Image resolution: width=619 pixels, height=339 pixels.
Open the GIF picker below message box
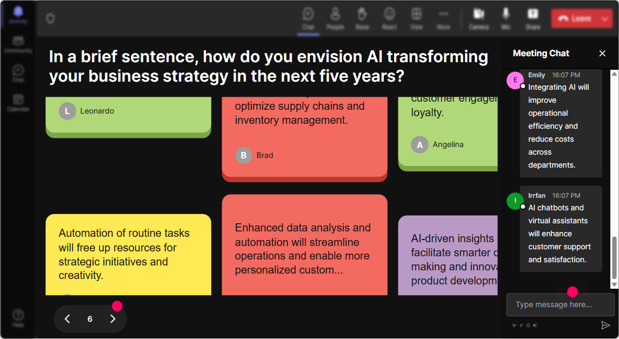[535, 325]
